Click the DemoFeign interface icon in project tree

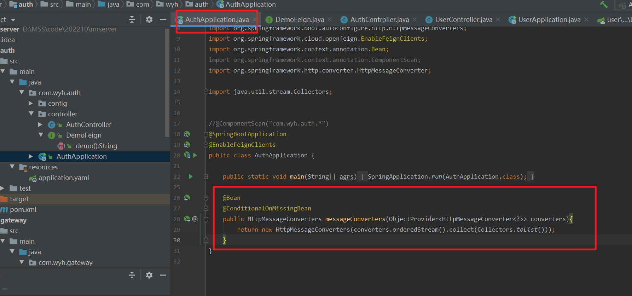pos(52,135)
